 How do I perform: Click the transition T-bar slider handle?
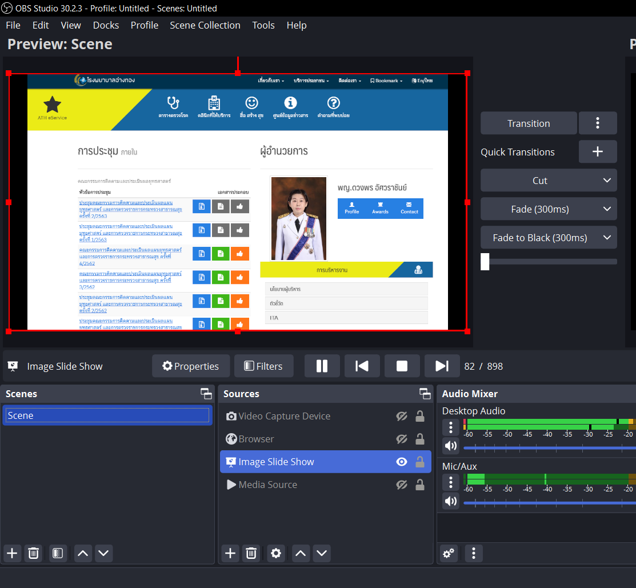coord(485,262)
